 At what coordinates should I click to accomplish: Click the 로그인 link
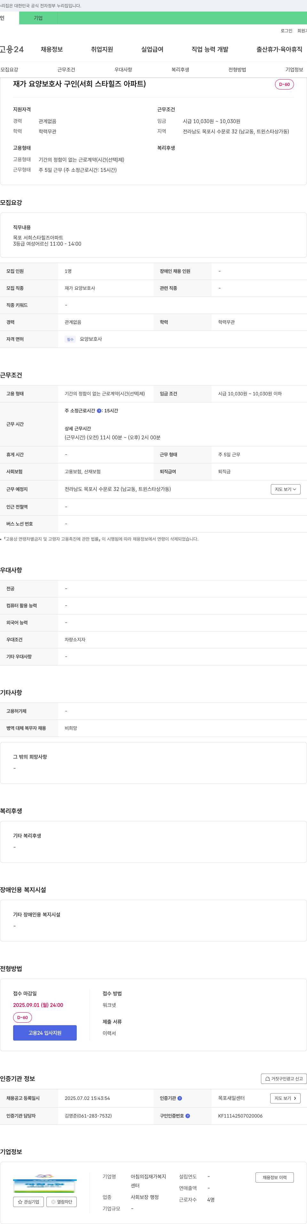[x=286, y=31]
